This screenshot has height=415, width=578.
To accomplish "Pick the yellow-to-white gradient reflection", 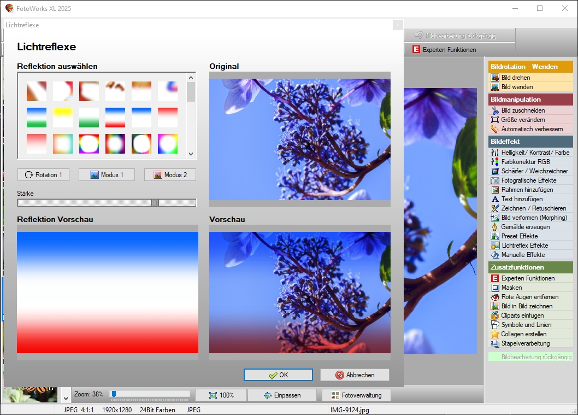I will pyautogui.click(x=63, y=118).
